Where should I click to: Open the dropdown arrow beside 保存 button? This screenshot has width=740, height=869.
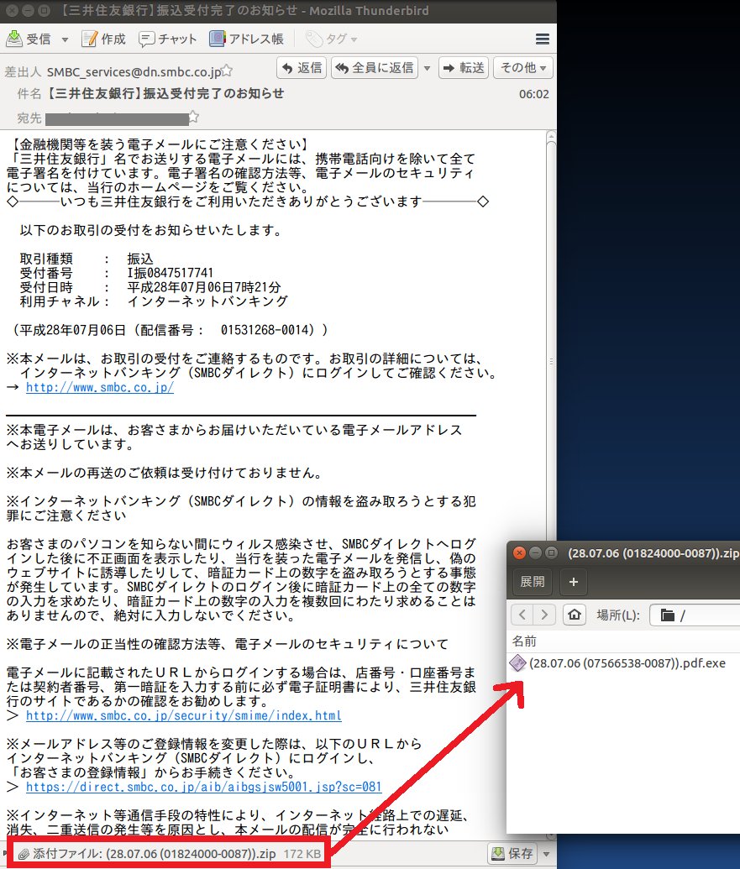(547, 854)
